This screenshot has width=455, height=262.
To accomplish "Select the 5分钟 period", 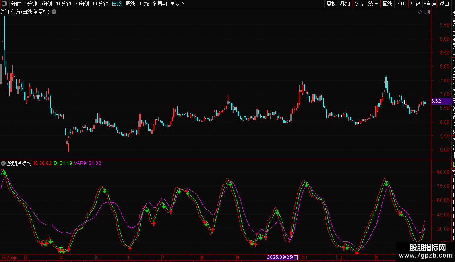I will (x=46, y=4).
